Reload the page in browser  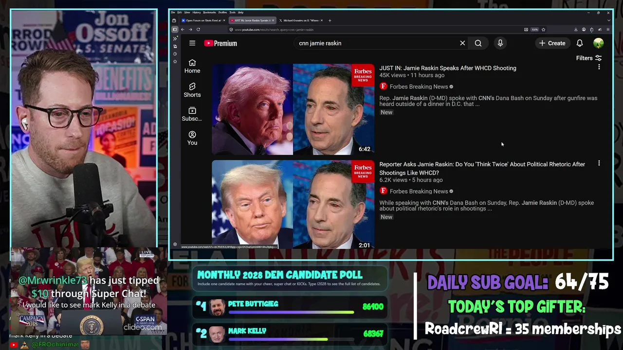(x=198, y=30)
